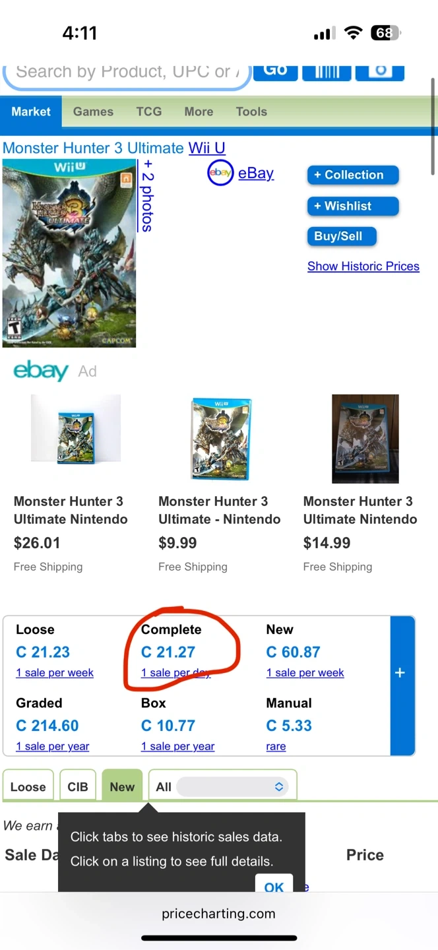Switch to the Loose sales tab
The image size is (438, 950).
pos(28,786)
